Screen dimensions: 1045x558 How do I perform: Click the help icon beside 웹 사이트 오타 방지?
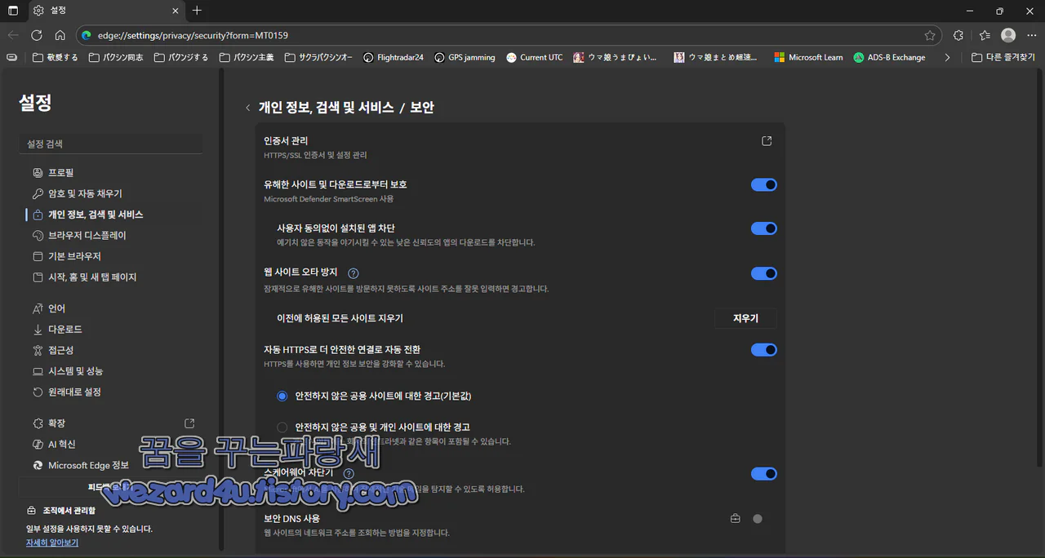pos(354,273)
